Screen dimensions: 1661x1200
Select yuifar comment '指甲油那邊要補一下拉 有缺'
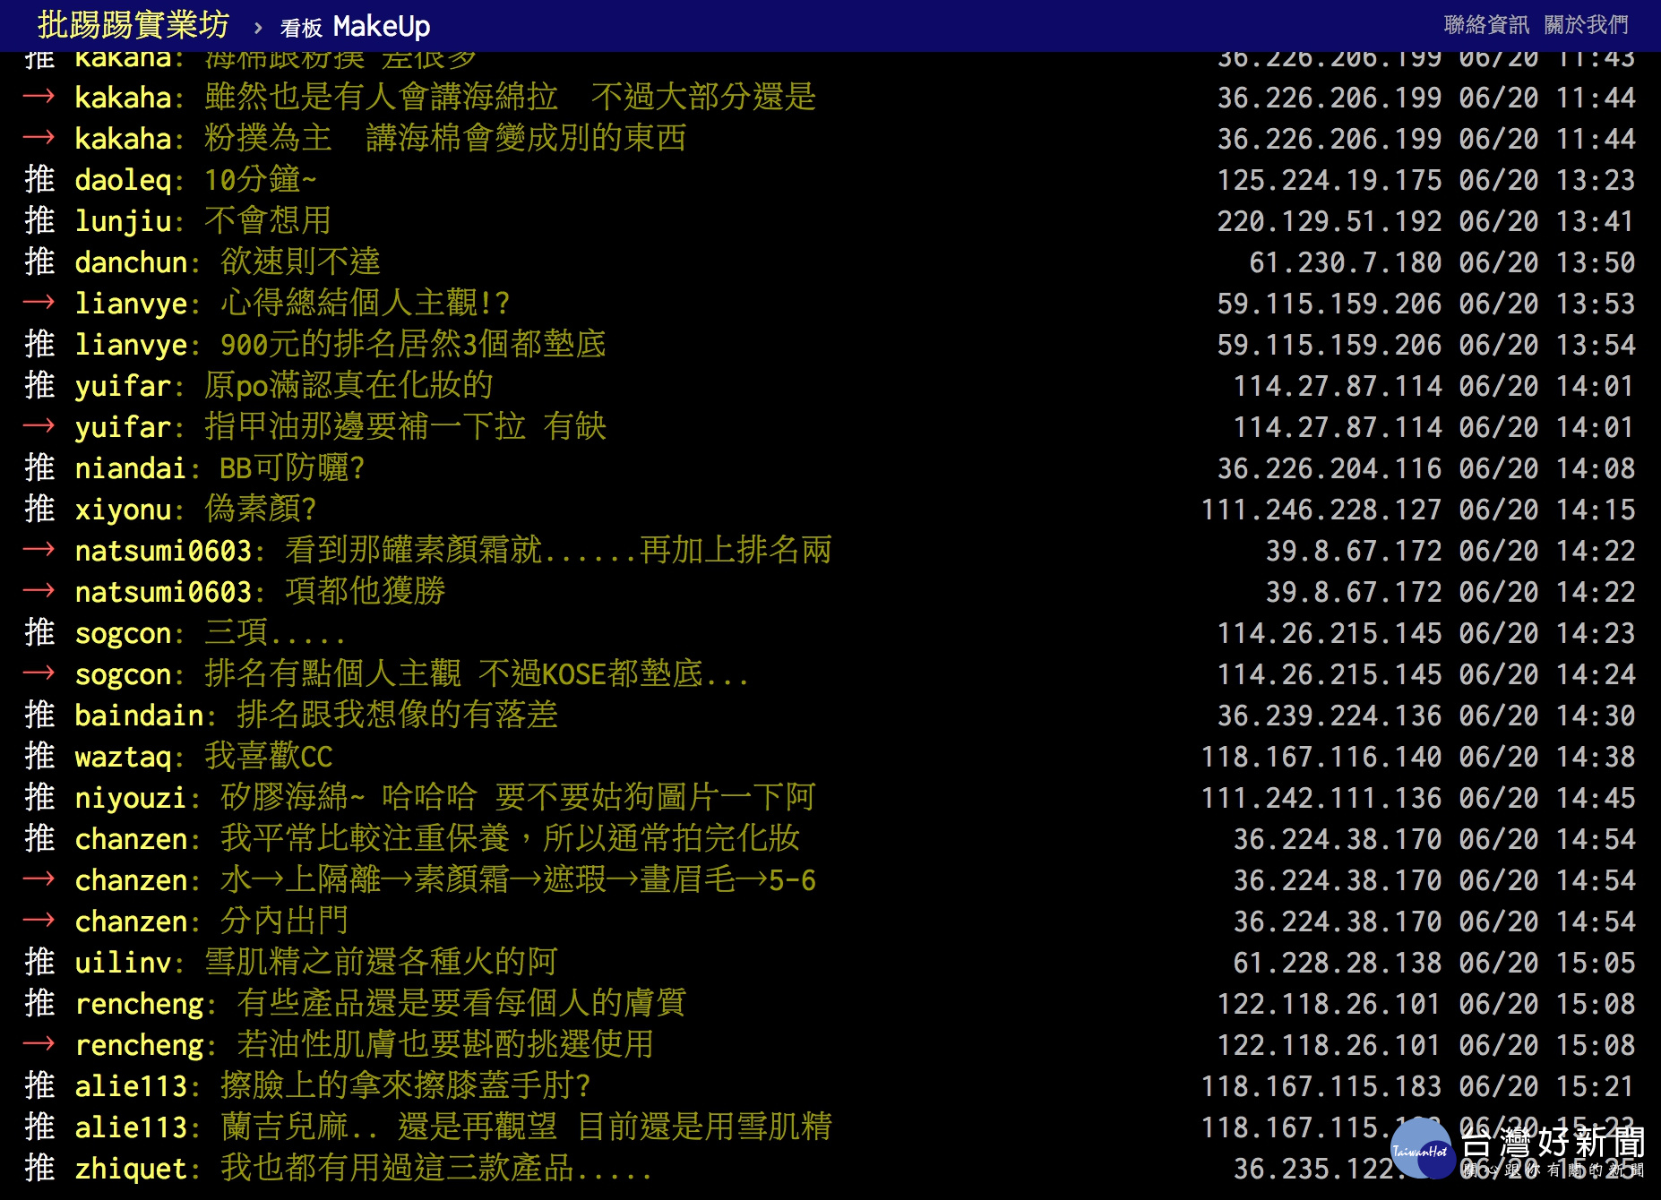[x=405, y=427]
